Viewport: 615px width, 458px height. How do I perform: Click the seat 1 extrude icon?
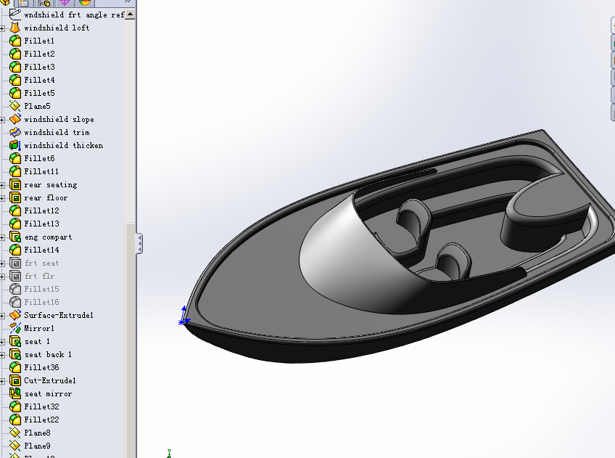[x=15, y=341]
